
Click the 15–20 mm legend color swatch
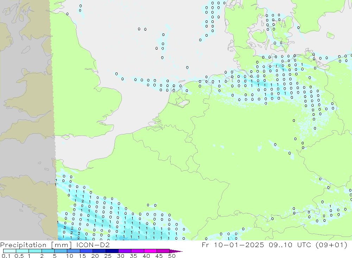coord(87,251)
